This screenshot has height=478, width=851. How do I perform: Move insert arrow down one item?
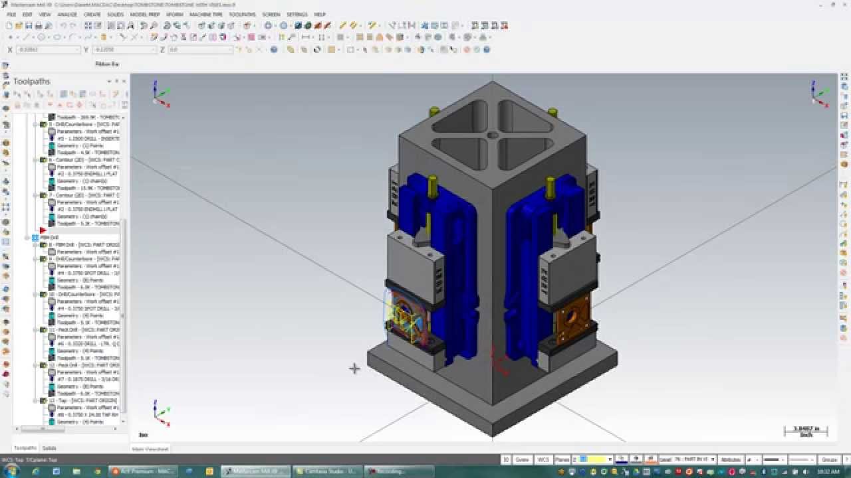click(50, 105)
